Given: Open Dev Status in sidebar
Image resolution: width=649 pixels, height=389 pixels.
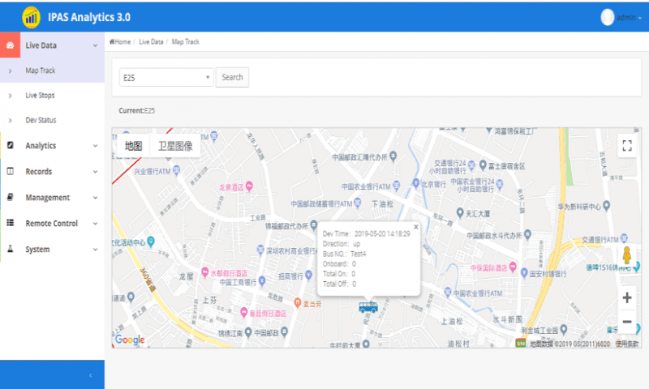Looking at the screenshot, I should point(41,120).
